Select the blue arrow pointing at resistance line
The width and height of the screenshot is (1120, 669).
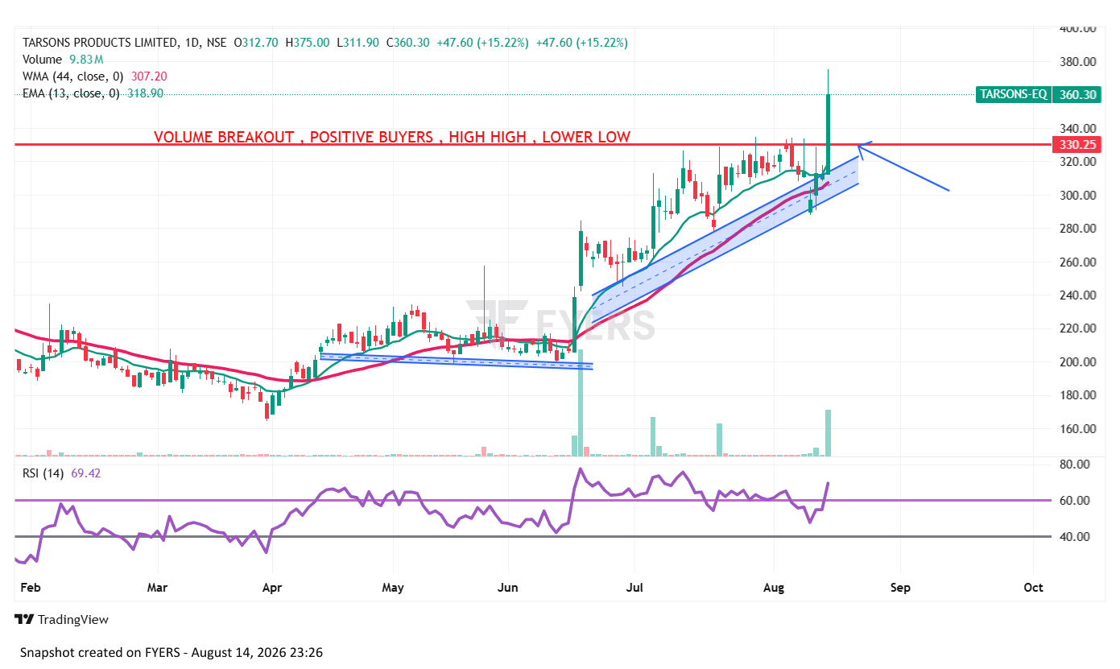903,167
